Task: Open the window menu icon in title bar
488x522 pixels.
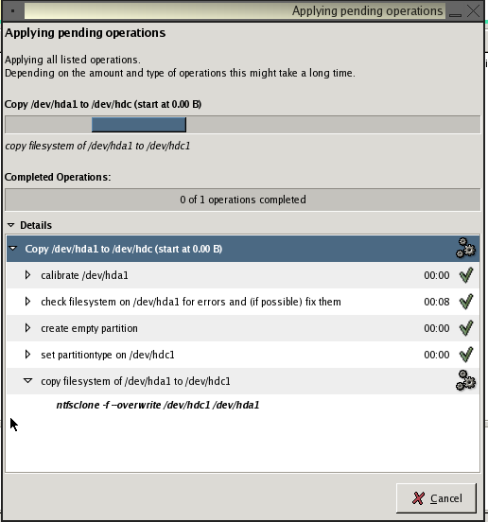Action: point(12,10)
